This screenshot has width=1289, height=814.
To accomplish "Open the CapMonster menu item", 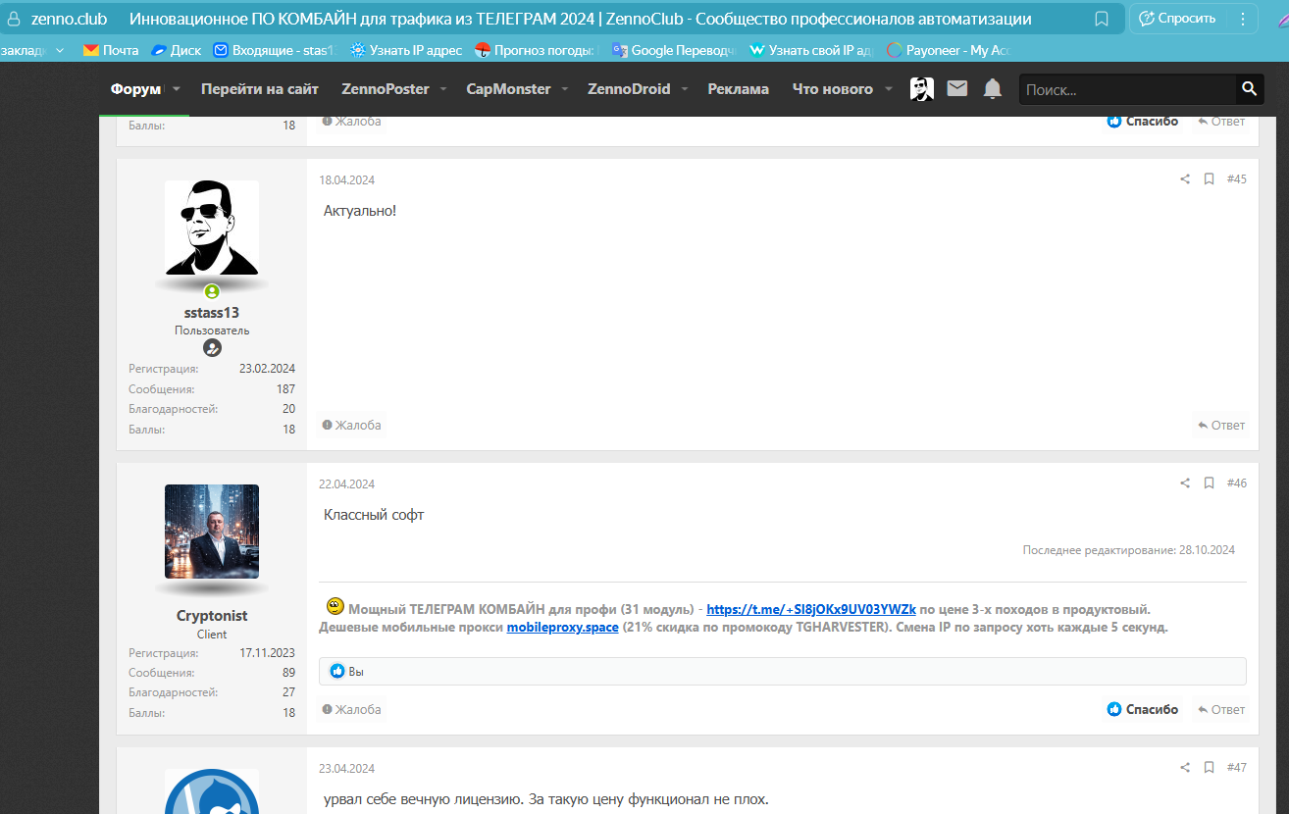I will pyautogui.click(x=508, y=89).
